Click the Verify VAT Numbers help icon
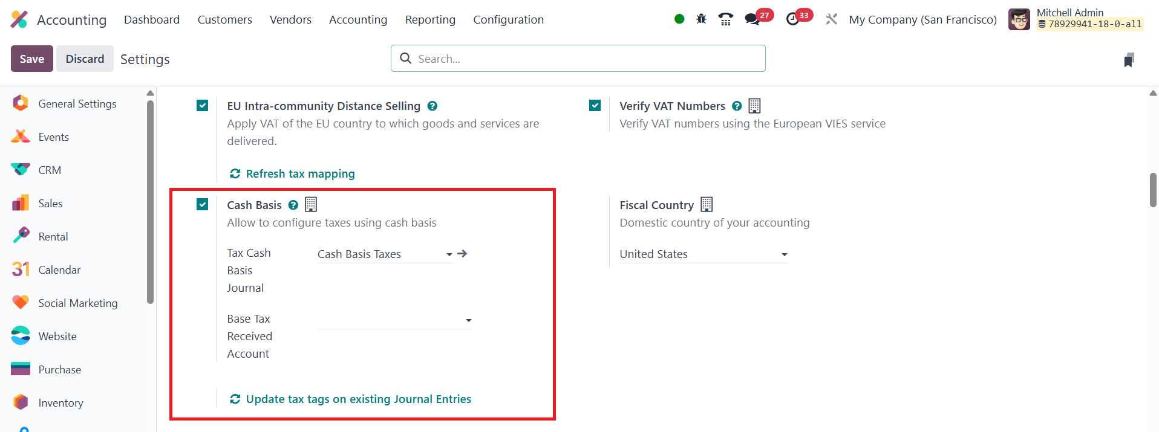Image resolution: width=1159 pixels, height=432 pixels. (737, 106)
